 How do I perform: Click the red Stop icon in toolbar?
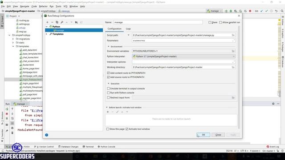pos(250,11)
